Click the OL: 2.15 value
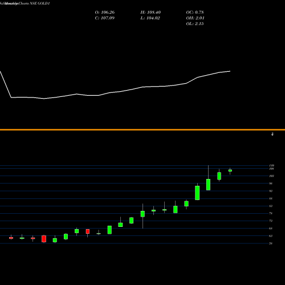285x285 pixels. pos(195,24)
